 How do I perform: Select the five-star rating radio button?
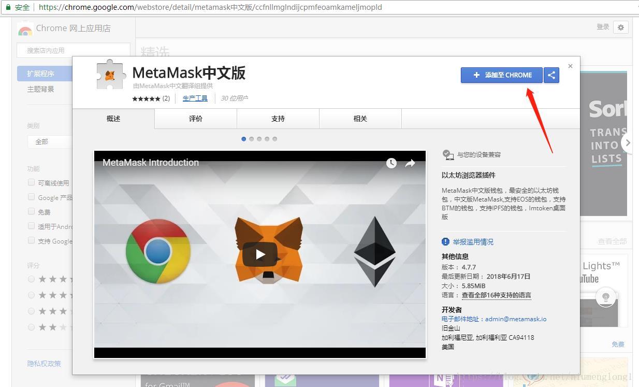tap(32, 279)
